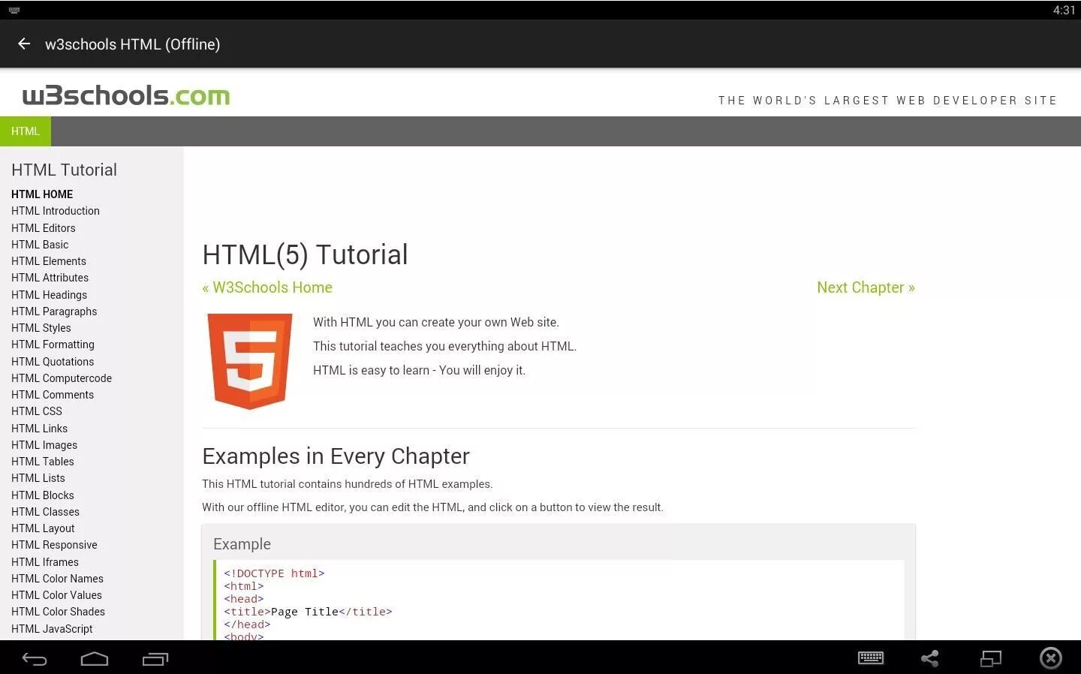Open HTML Color Shades page
Viewport: 1081px width, 674px height.
point(58,612)
